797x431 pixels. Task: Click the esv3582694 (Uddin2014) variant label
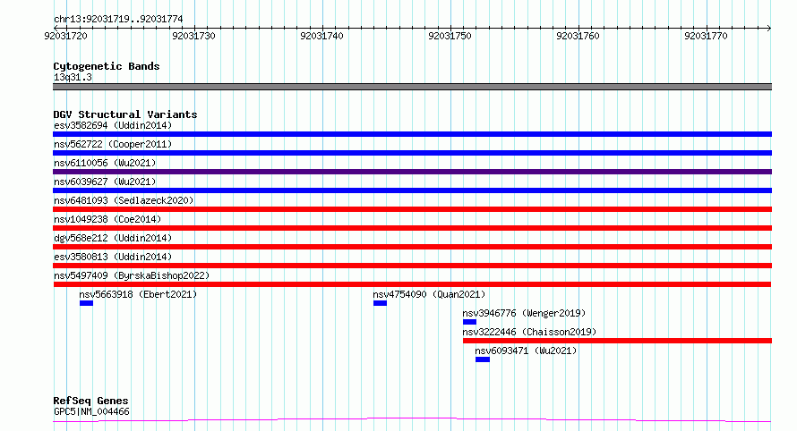pyautogui.click(x=113, y=125)
